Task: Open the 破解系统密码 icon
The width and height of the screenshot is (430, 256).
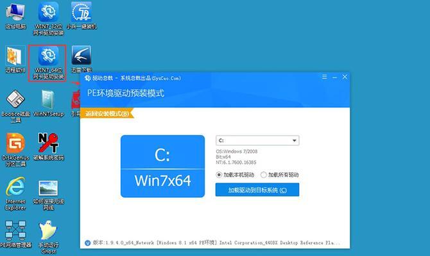Action: click(x=49, y=147)
